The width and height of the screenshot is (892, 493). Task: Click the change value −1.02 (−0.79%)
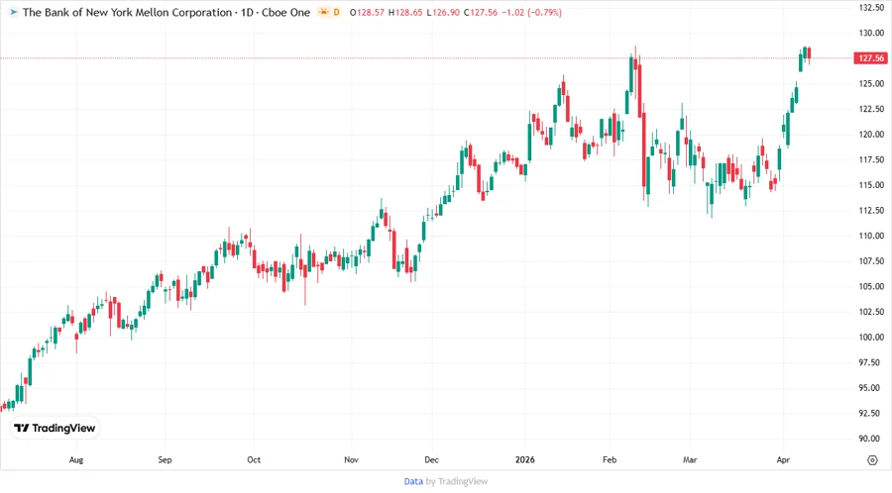tap(532, 12)
